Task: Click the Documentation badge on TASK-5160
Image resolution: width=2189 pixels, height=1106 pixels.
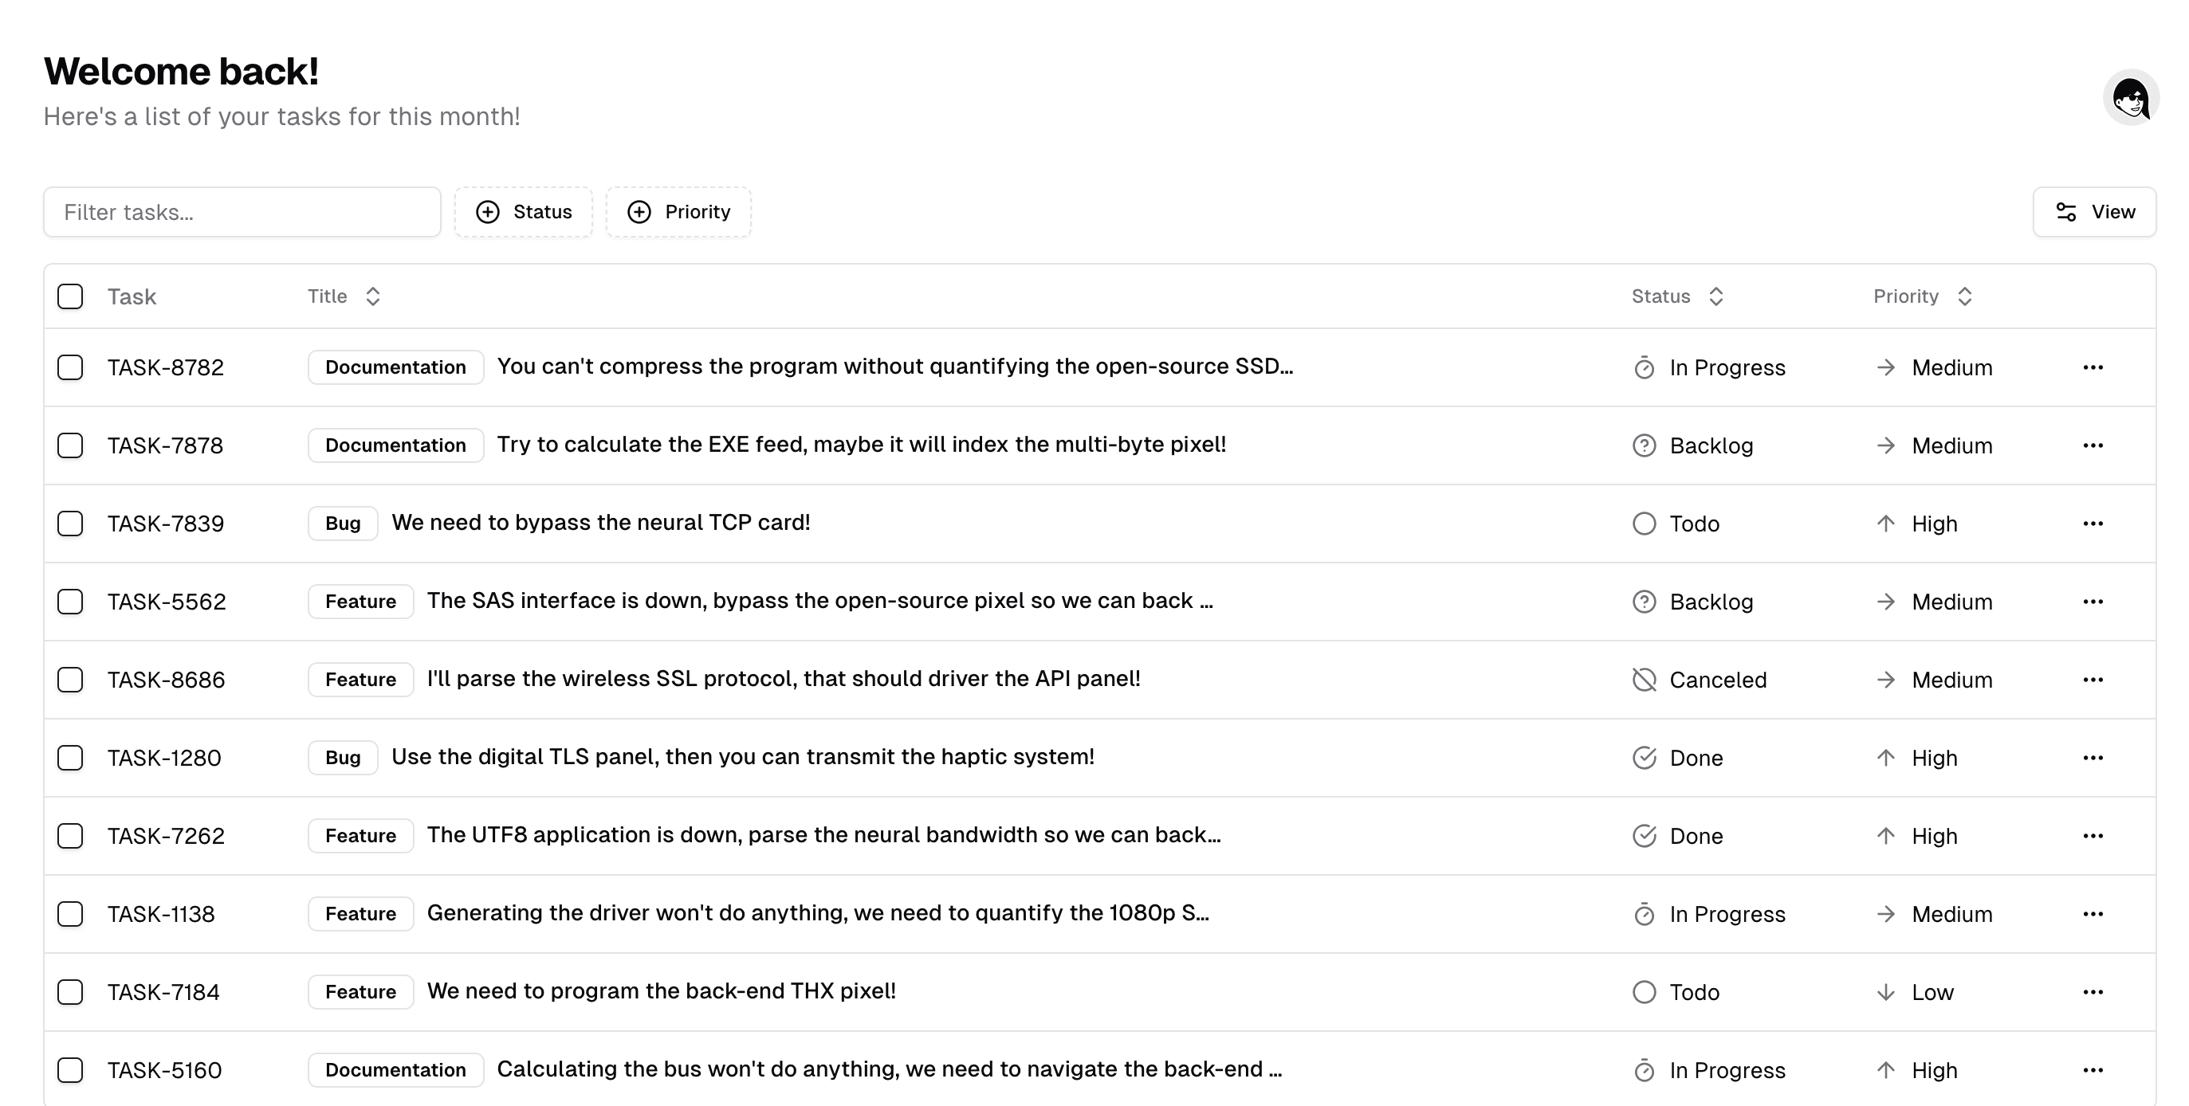Action: point(395,1069)
